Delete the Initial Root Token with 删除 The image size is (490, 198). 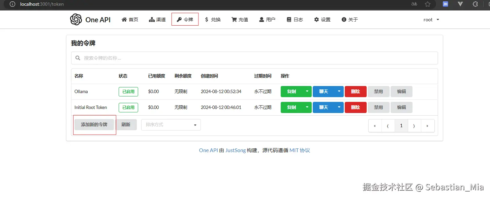coord(356,107)
